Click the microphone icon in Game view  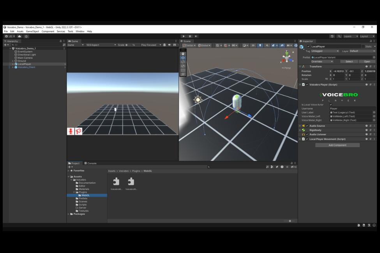pyautogui.click(x=71, y=131)
